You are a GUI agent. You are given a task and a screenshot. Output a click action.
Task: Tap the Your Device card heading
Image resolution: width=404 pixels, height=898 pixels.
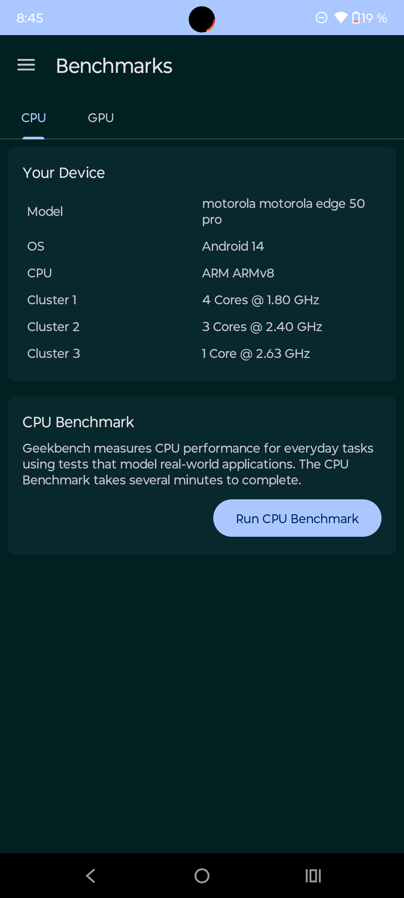click(x=64, y=173)
